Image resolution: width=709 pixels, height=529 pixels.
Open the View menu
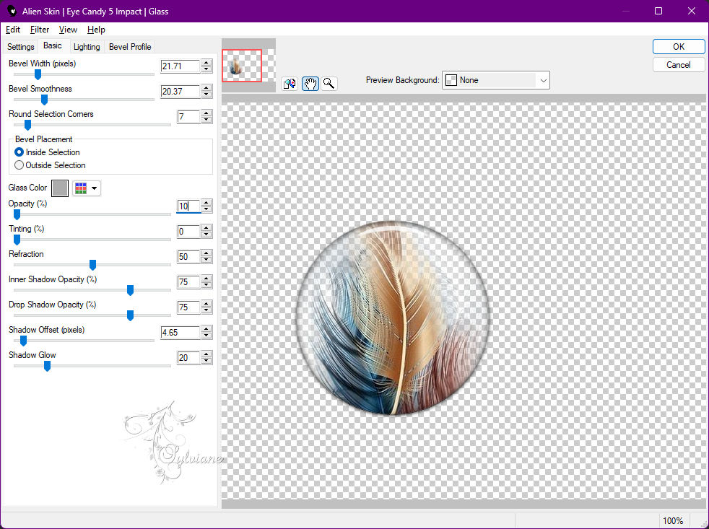tap(68, 30)
